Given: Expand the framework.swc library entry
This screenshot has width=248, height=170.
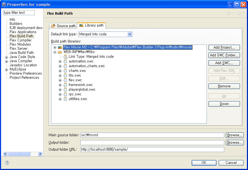Looking at the screenshot, I should point(60,85).
